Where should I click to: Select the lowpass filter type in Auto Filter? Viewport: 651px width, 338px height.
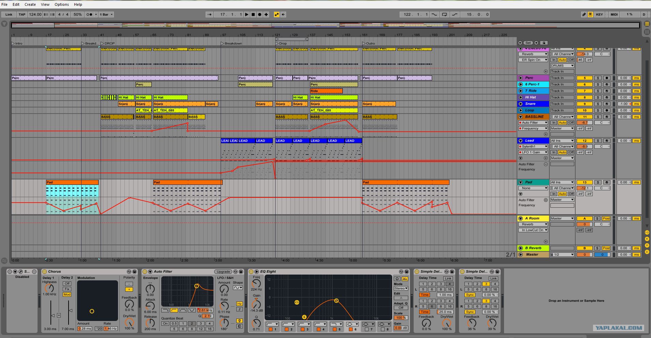[x=165, y=310]
